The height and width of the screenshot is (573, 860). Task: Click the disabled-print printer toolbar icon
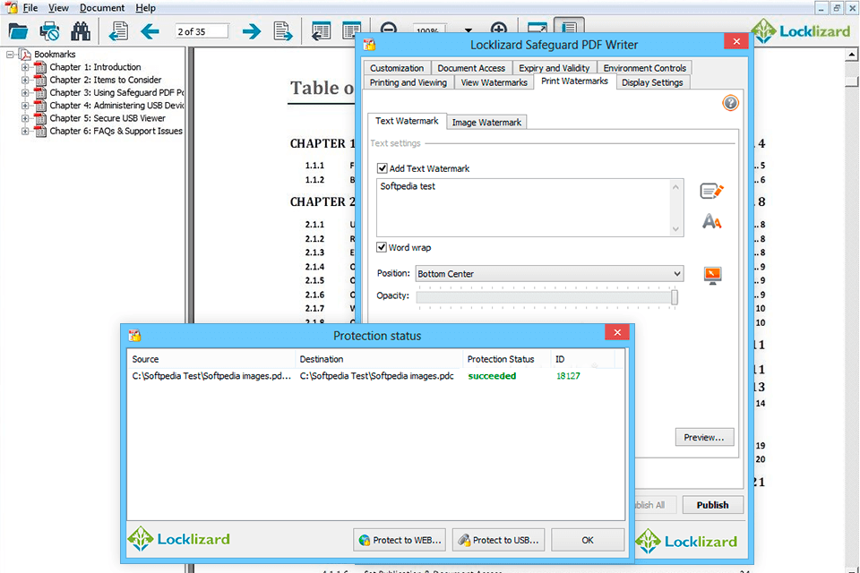tap(49, 31)
